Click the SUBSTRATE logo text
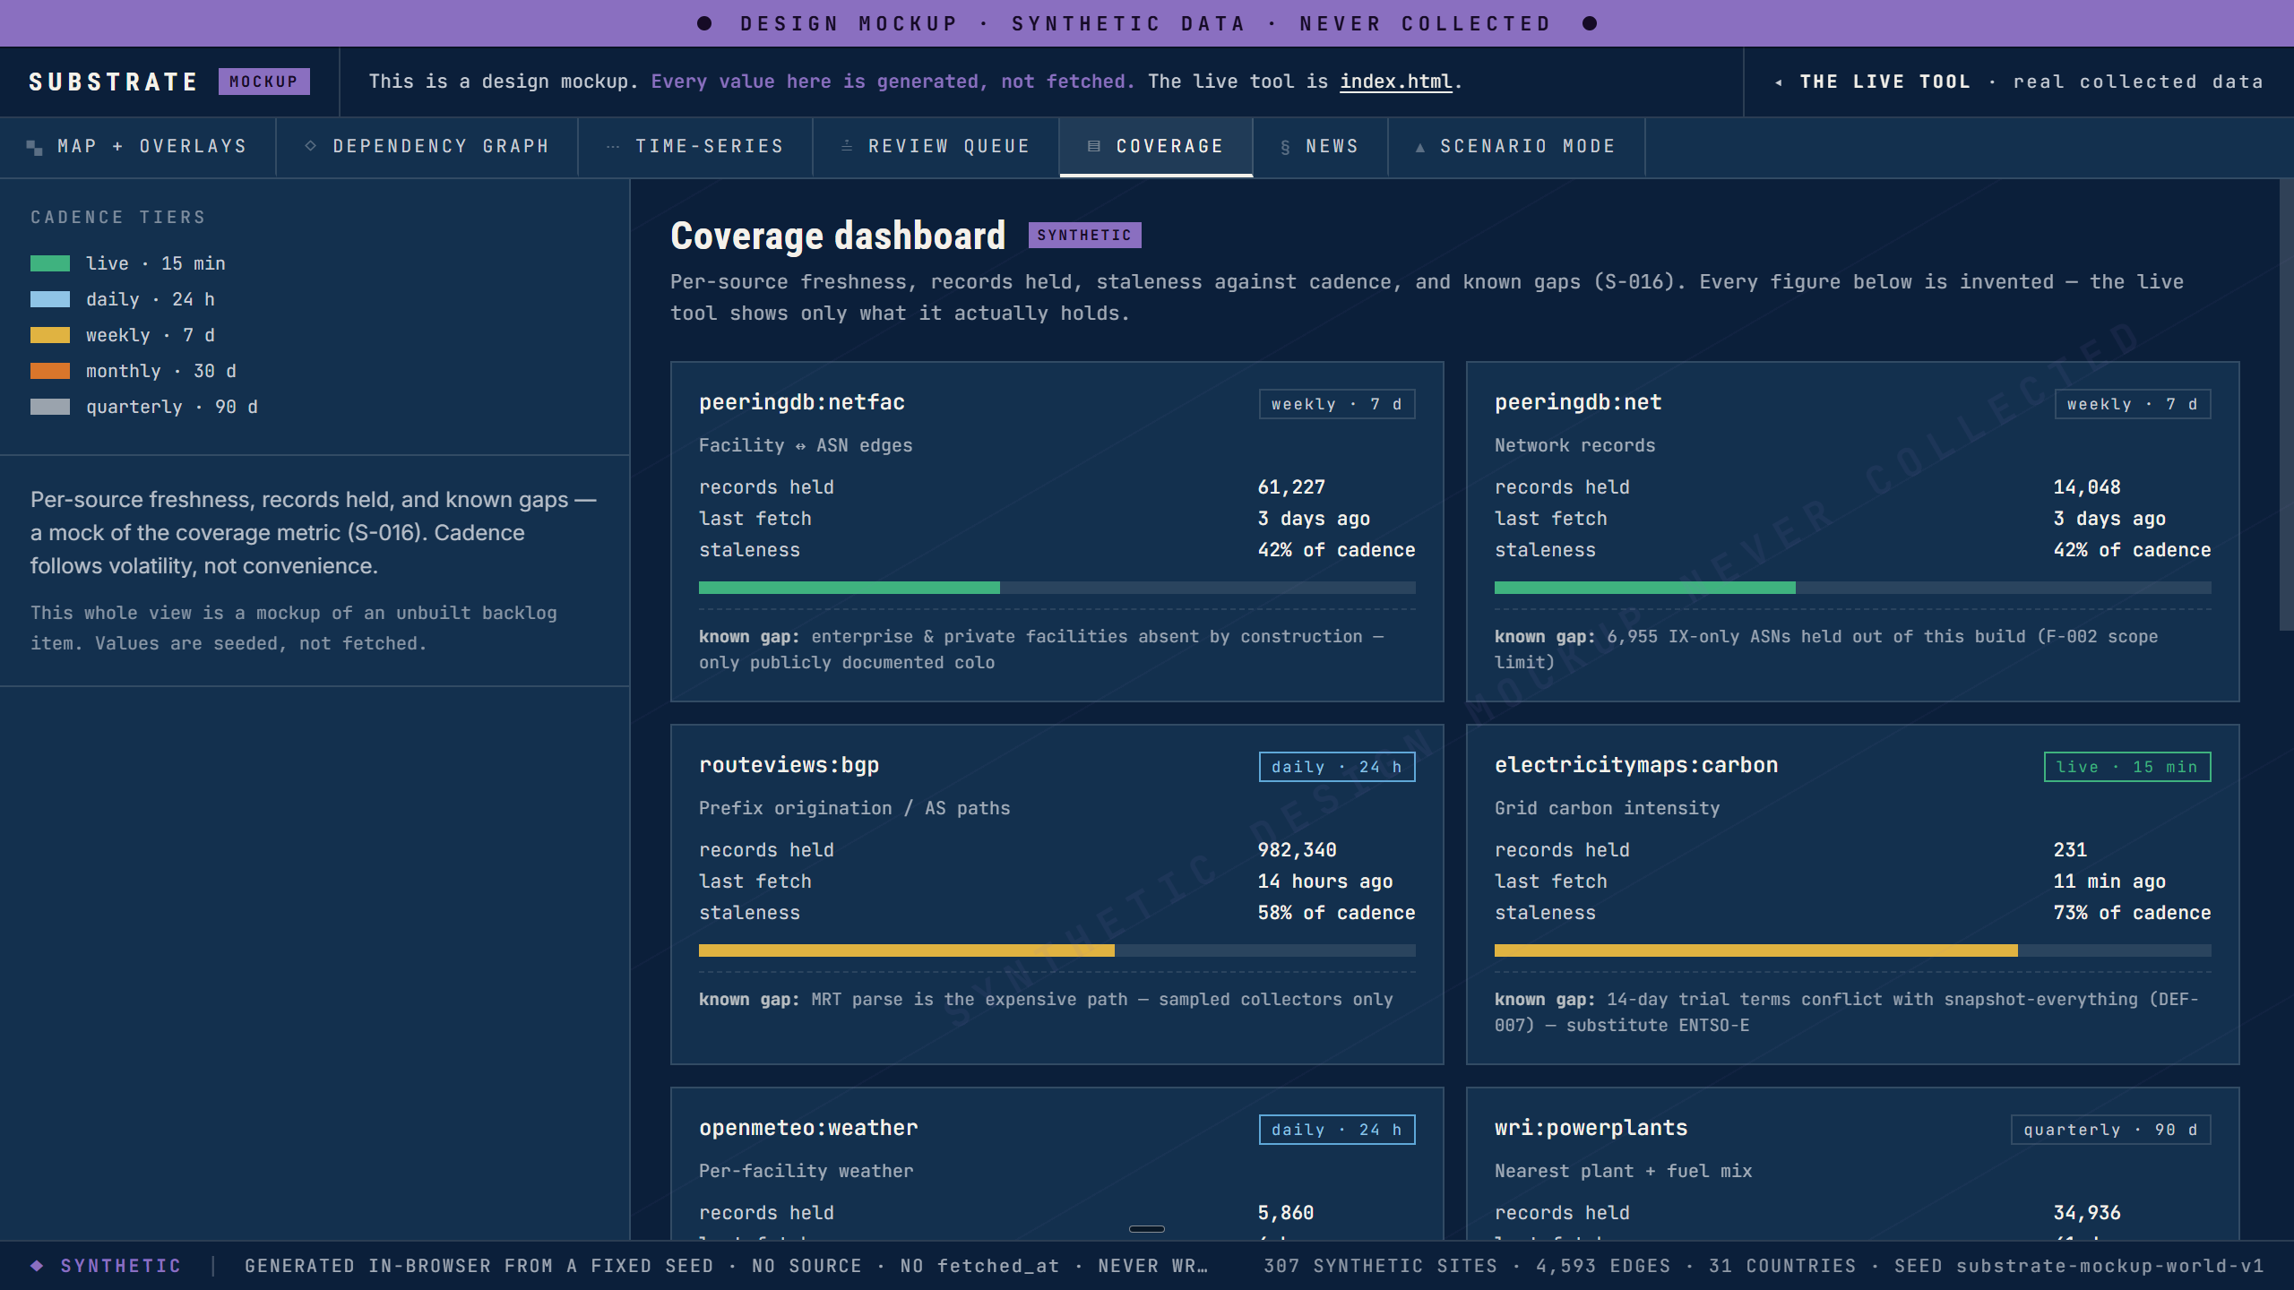 tap(113, 82)
